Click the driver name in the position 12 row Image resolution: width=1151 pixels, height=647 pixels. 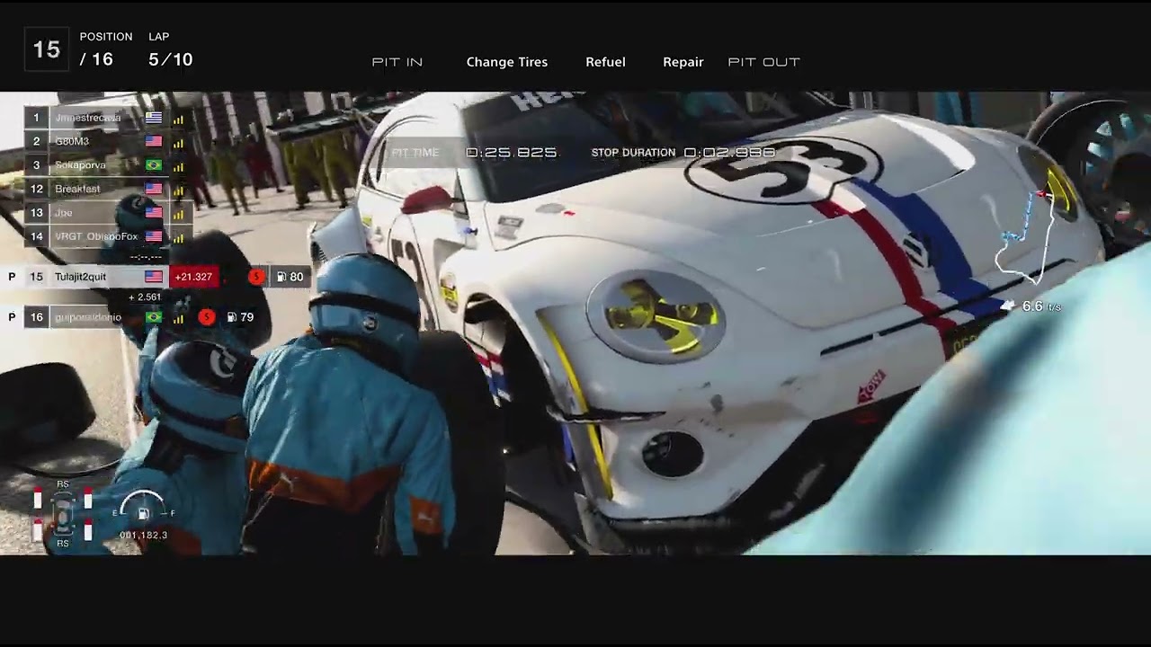coord(77,189)
